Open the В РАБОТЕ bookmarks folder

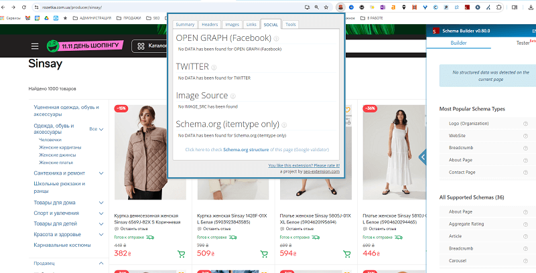(372, 18)
